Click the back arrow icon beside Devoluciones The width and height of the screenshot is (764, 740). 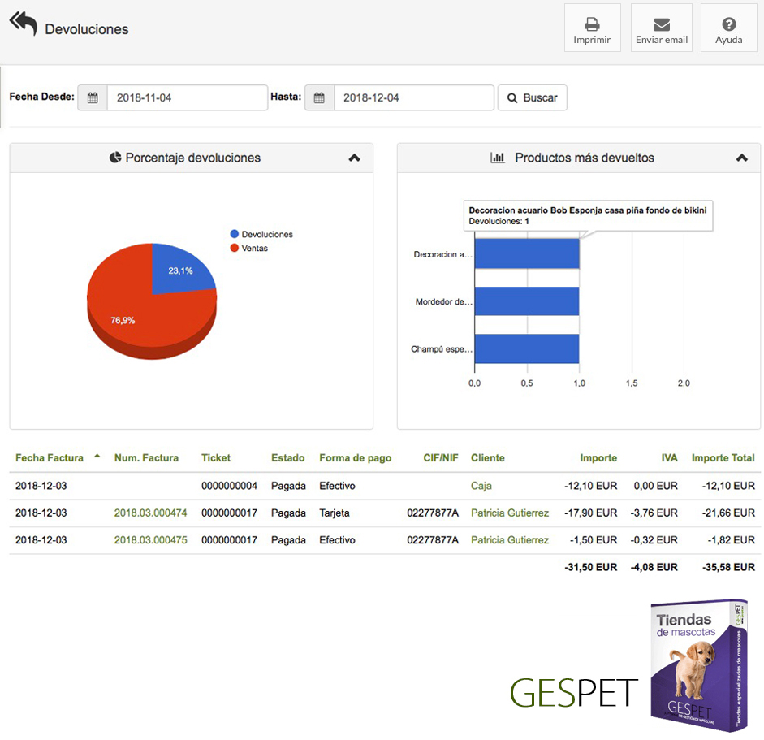23,24
